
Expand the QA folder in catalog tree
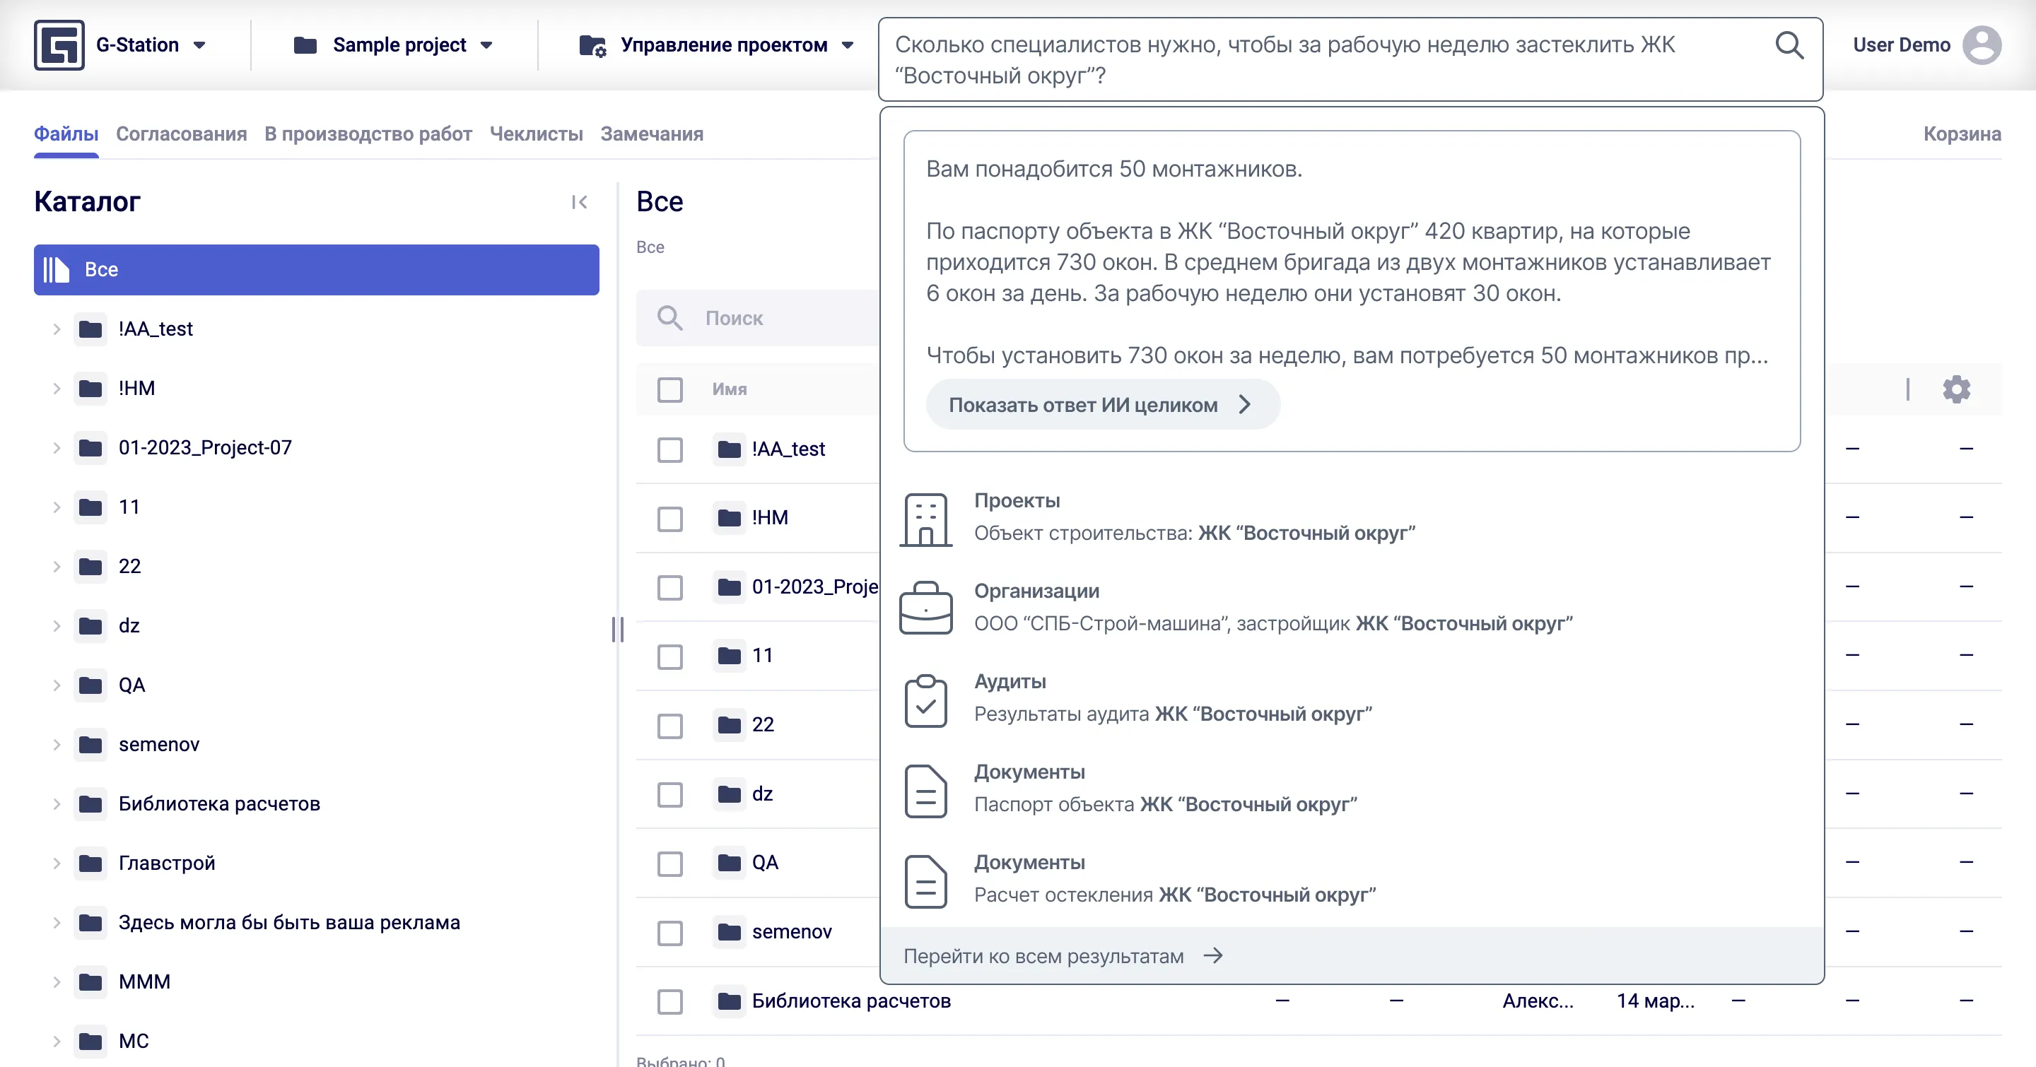point(55,685)
